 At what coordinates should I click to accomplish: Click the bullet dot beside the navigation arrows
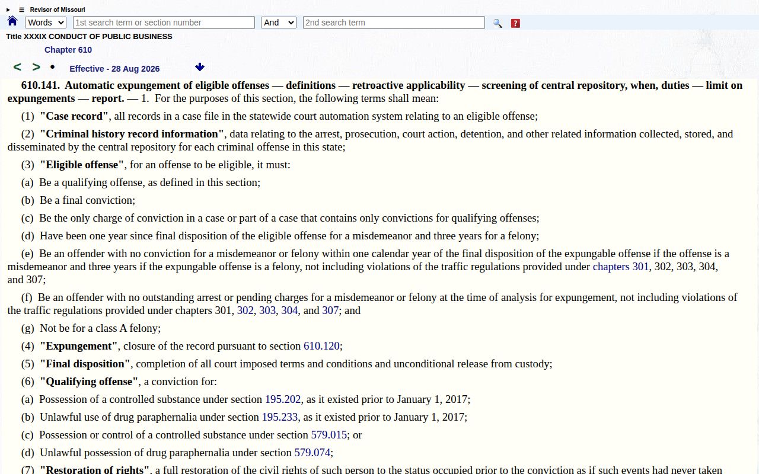point(52,67)
